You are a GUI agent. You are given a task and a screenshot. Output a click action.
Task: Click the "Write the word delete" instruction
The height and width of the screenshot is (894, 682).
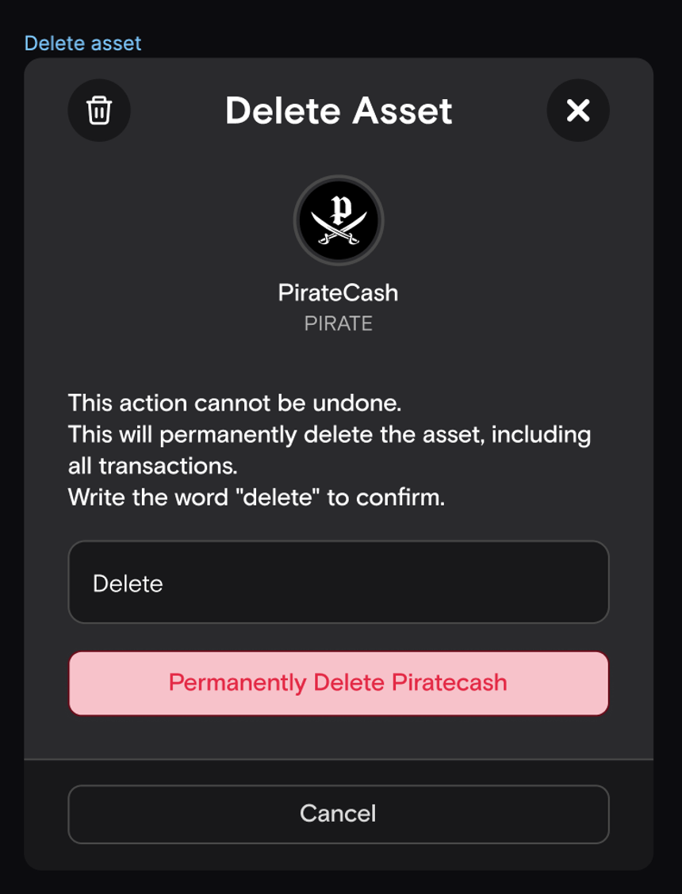[256, 498]
